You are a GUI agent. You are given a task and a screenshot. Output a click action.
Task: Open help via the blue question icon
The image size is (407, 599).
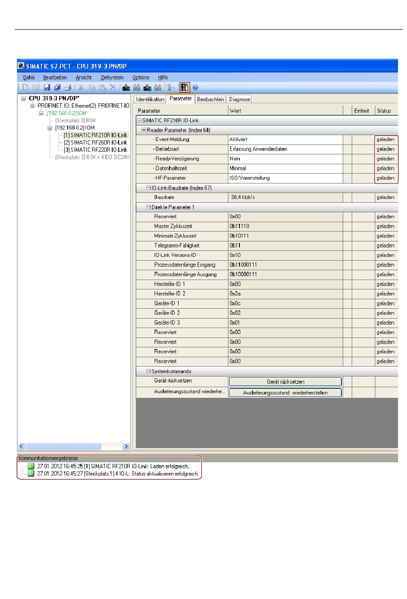(x=195, y=87)
